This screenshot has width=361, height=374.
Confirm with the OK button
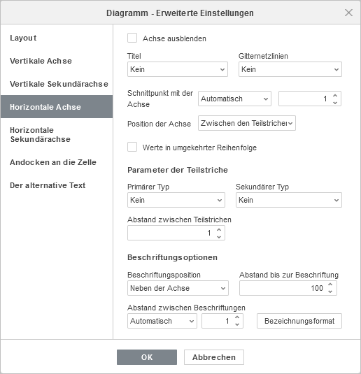[147, 357]
